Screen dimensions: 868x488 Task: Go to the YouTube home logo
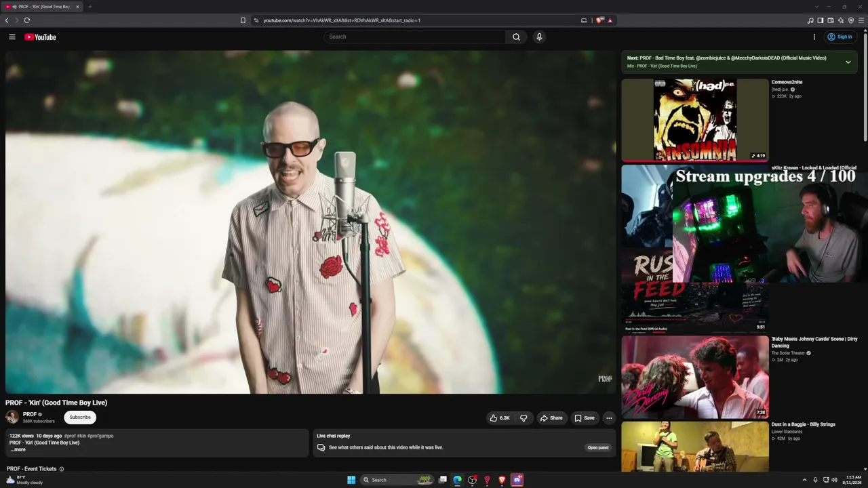tap(40, 37)
